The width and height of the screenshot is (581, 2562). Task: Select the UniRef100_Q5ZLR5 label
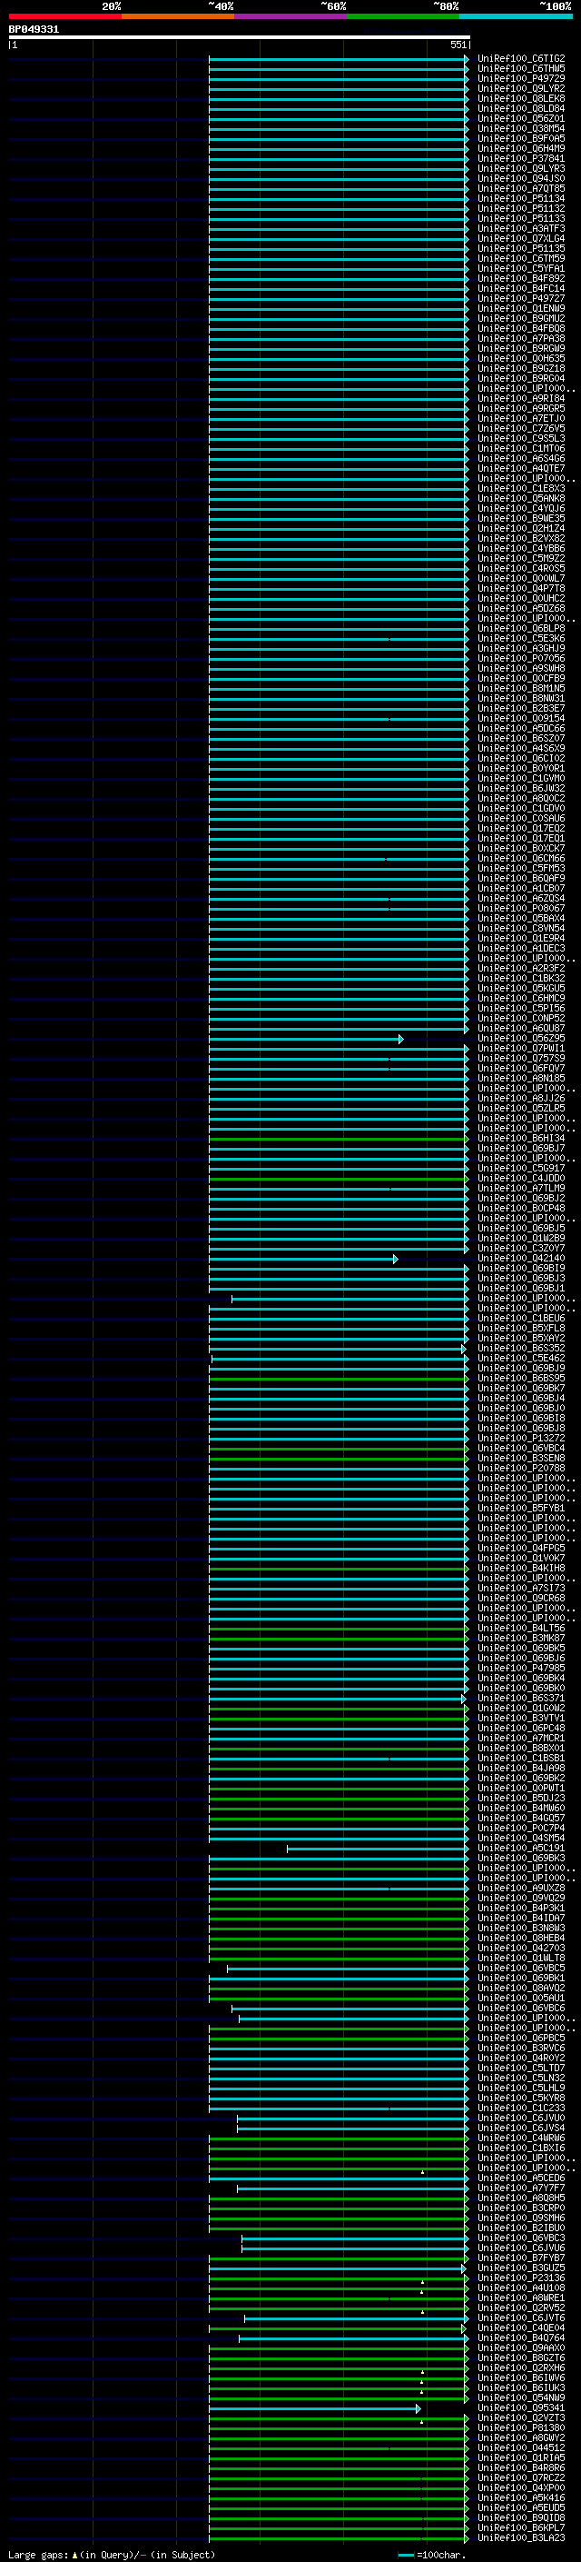pyautogui.click(x=521, y=1108)
